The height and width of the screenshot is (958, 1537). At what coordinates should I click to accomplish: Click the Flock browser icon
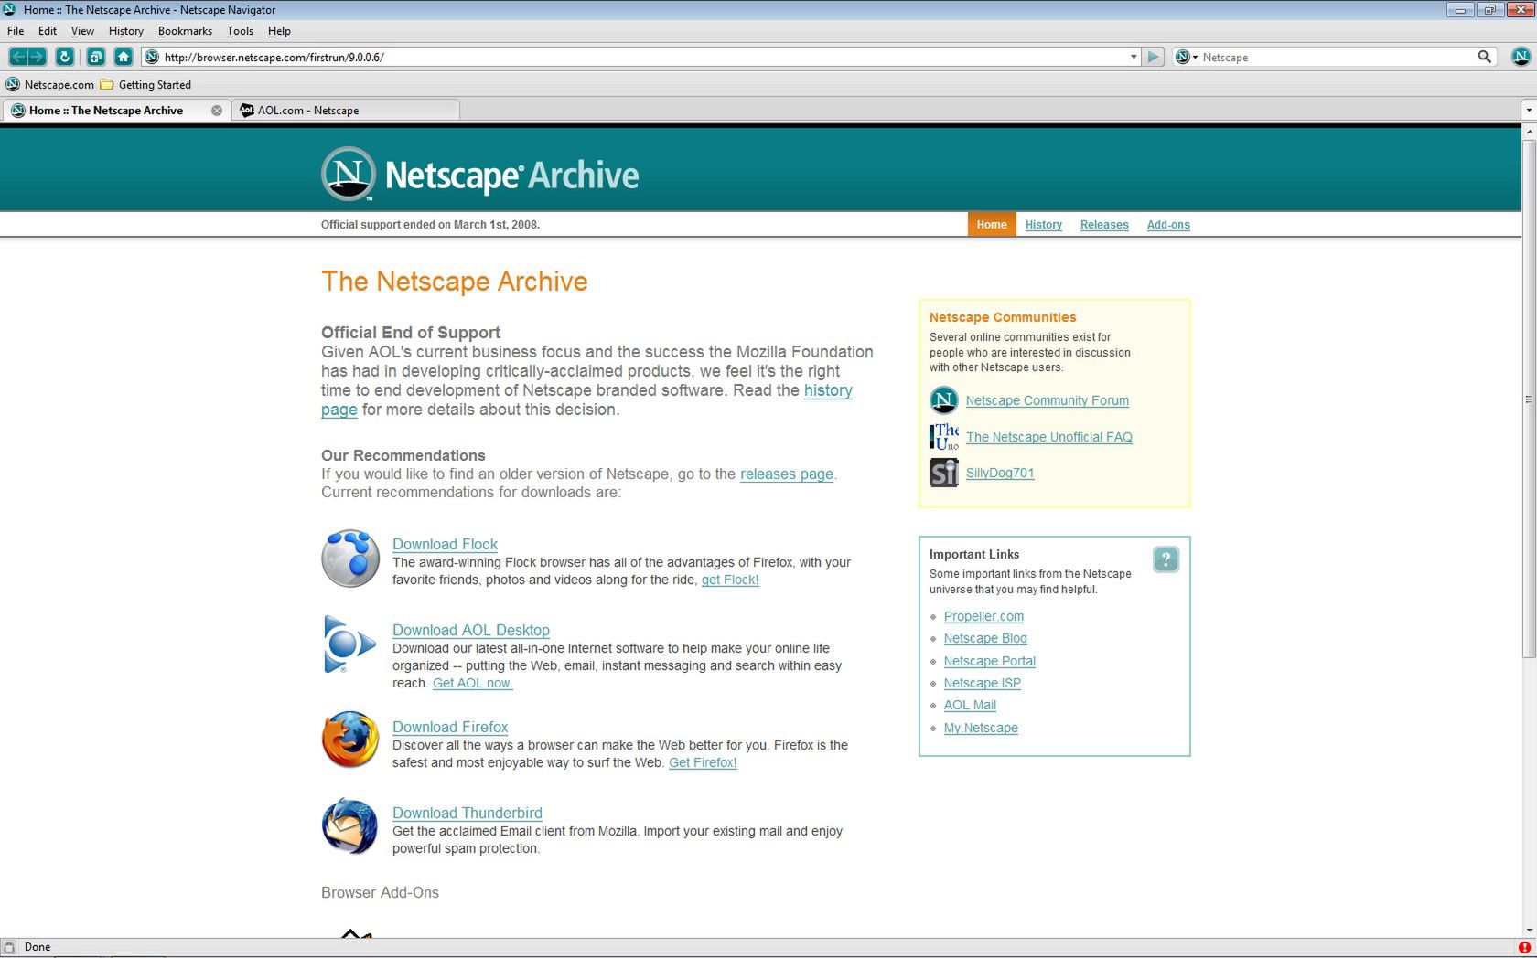click(x=349, y=558)
